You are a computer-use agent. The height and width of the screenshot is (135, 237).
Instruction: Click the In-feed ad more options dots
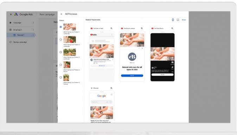point(113,59)
